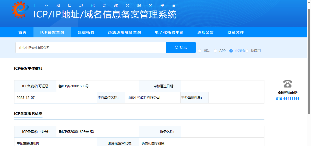Switch to ICP备案查询 tab
This screenshot has height=146, width=311.
52,32
